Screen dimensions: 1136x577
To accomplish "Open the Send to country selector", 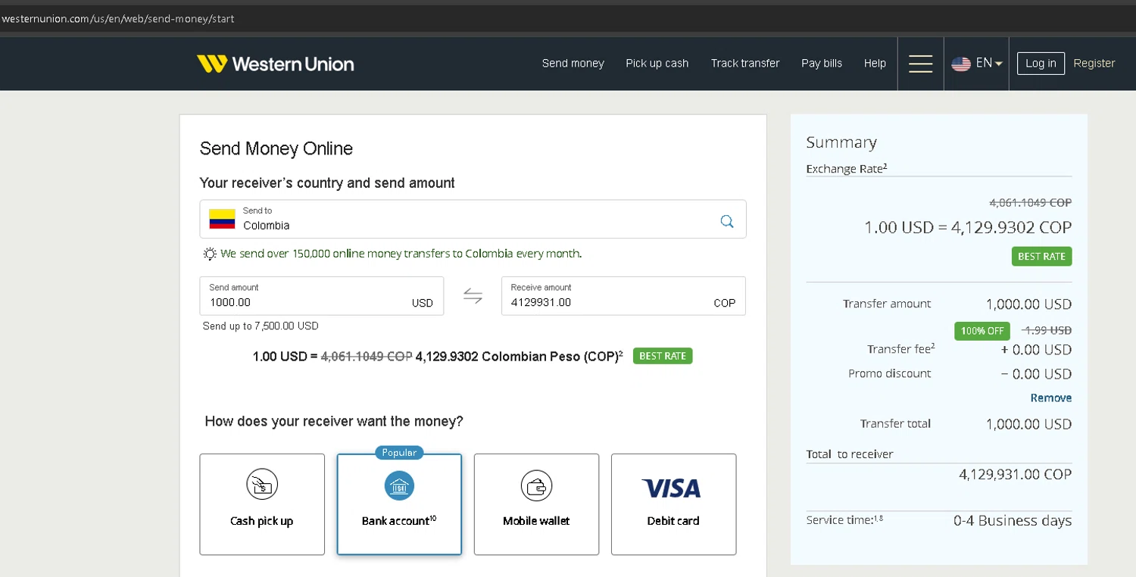I will pos(473,219).
